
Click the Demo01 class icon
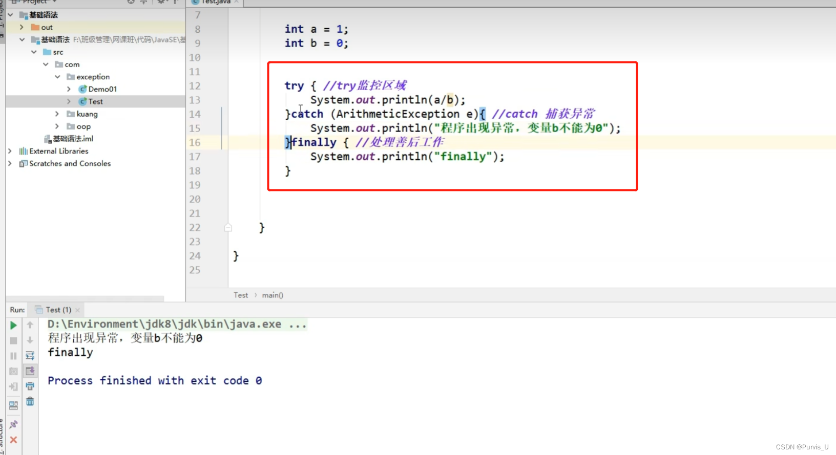click(82, 89)
